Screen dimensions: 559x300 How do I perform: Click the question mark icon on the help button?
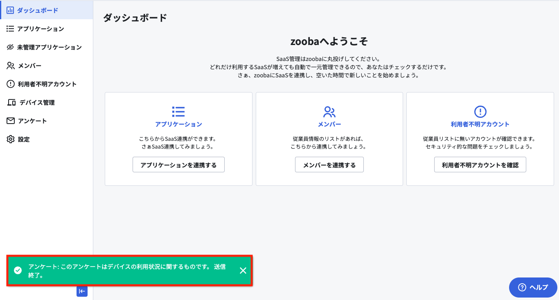[522, 287]
